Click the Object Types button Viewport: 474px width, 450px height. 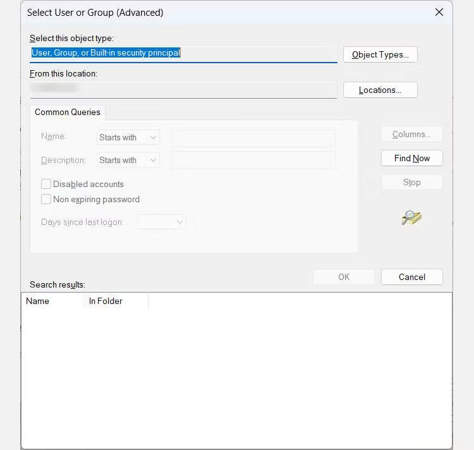pyautogui.click(x=380, y=54)
